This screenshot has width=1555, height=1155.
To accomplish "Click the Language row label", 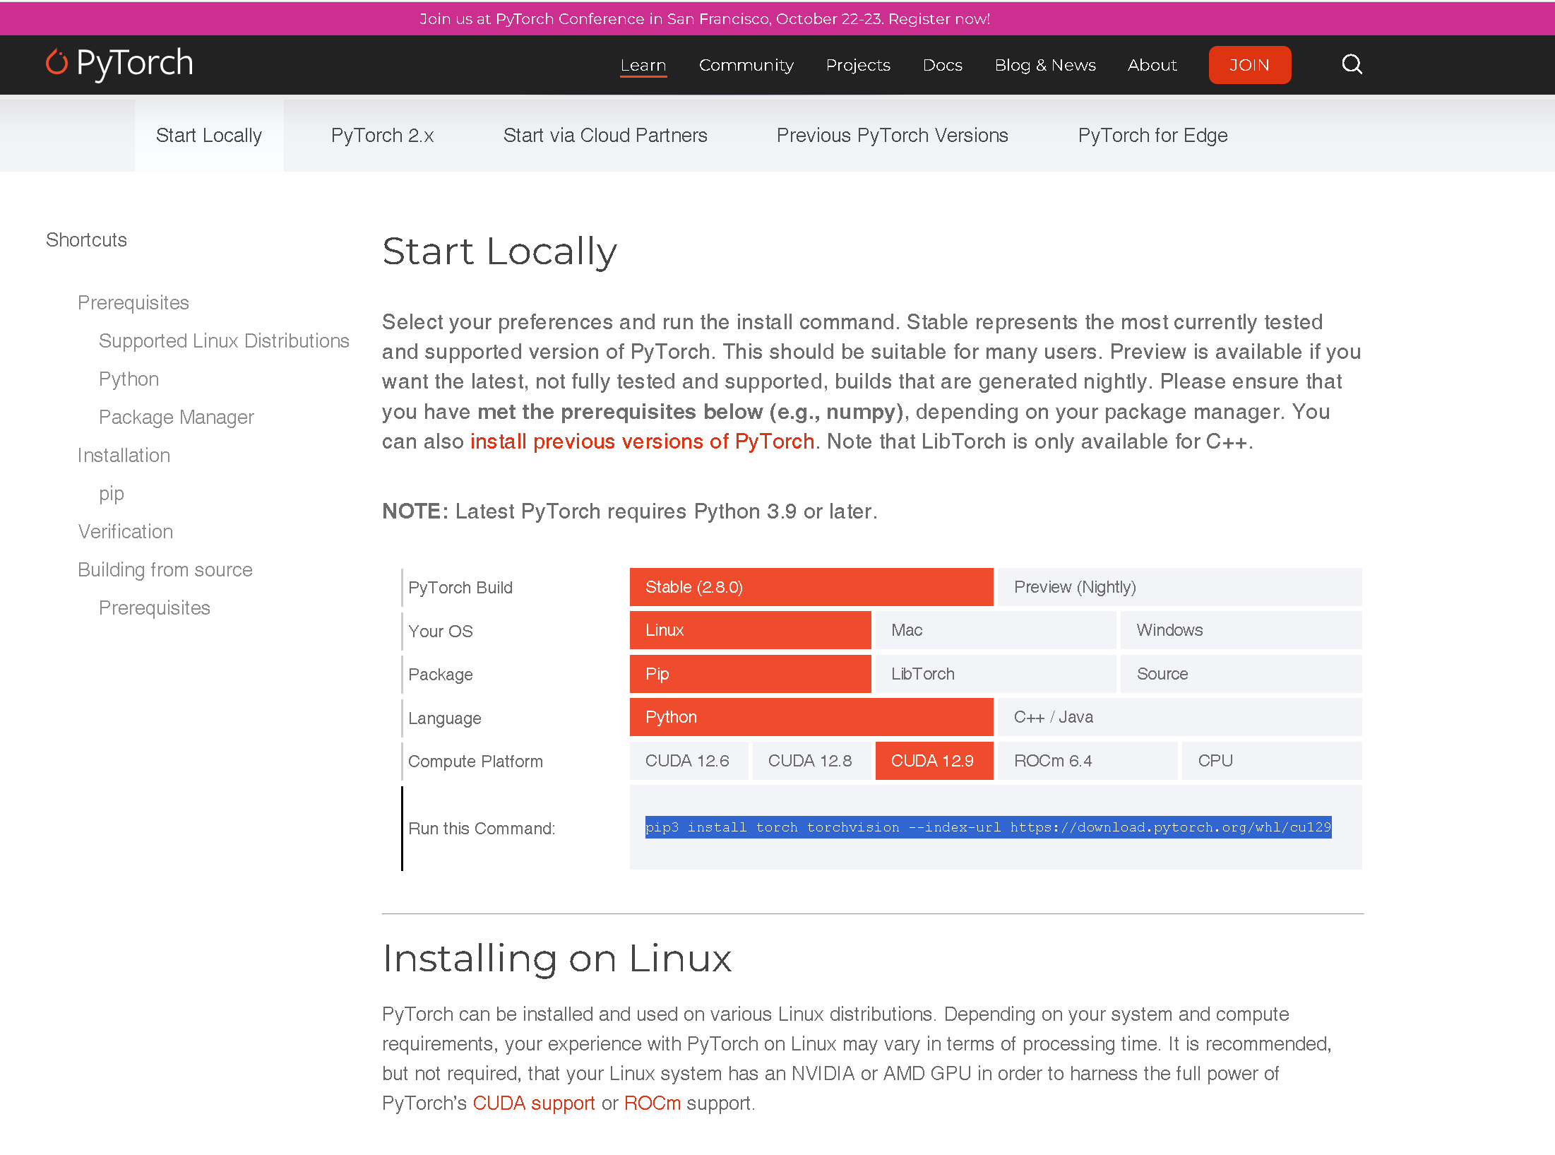I will tap(445, 718).
